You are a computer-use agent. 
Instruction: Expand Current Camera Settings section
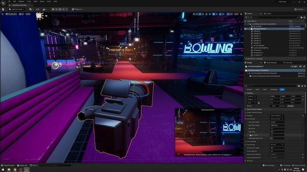246,109
